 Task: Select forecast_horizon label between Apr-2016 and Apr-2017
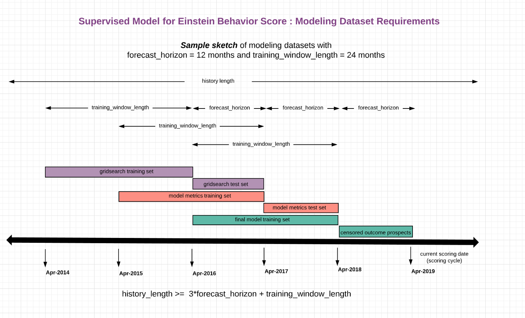[229, 108]
